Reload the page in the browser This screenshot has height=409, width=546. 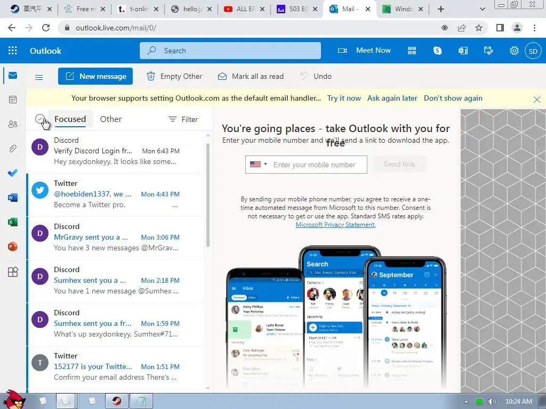[x=46, y=28]
